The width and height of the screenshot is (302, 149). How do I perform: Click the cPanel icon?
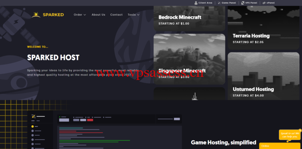(x=264, y=3)
